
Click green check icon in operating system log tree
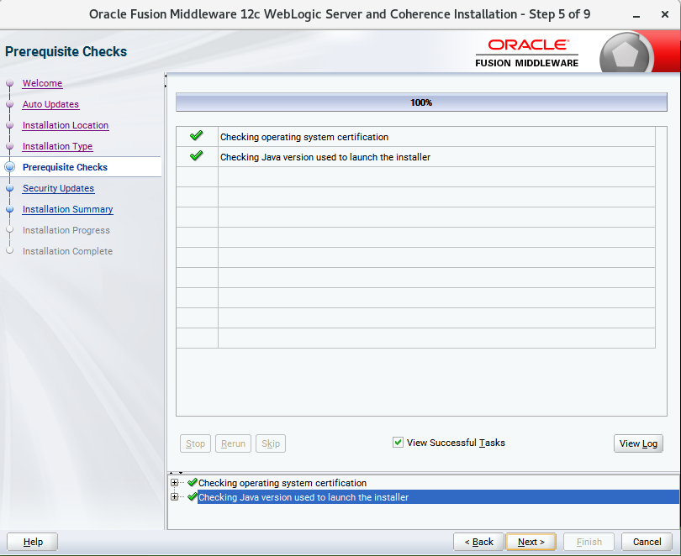point(193,483)
